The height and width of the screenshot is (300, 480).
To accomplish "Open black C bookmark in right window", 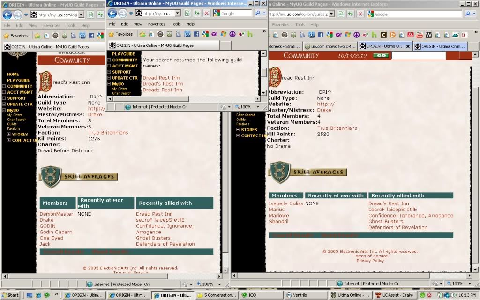I will (x=383, y=35).
